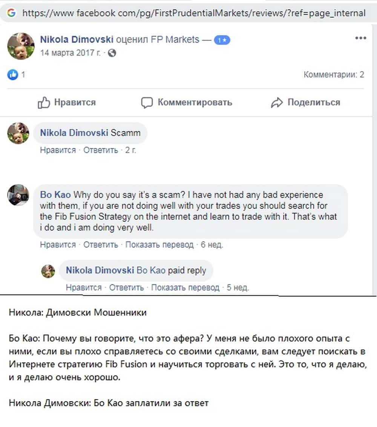Click the Bo Kao commenter name link
This screenshot has height=427, width=377.
pos(55,195)
